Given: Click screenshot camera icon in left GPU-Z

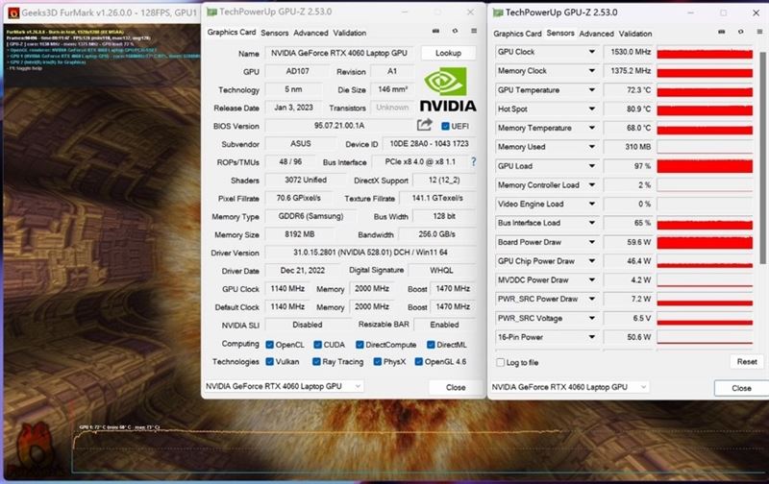Looking at the screenshot, I should pyautogui.click(x=435, y=31).
